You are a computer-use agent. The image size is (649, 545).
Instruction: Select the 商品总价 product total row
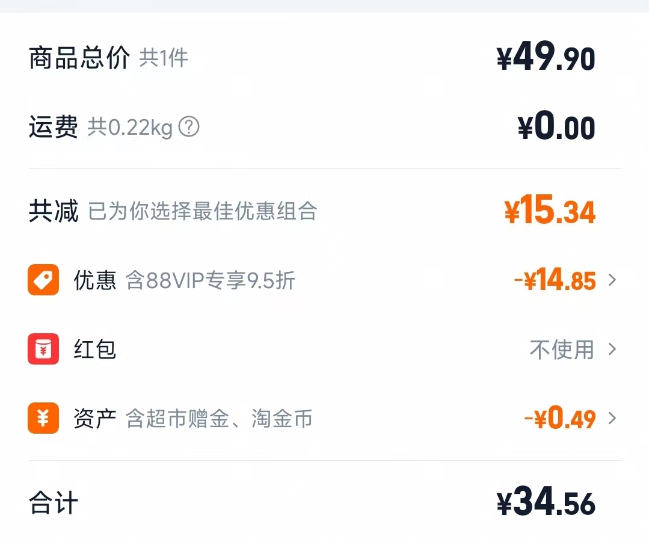pyautogui.click(x=78, y=57)
